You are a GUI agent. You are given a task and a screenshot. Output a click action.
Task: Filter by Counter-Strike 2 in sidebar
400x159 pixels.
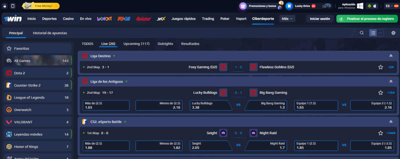pos(38,85)
